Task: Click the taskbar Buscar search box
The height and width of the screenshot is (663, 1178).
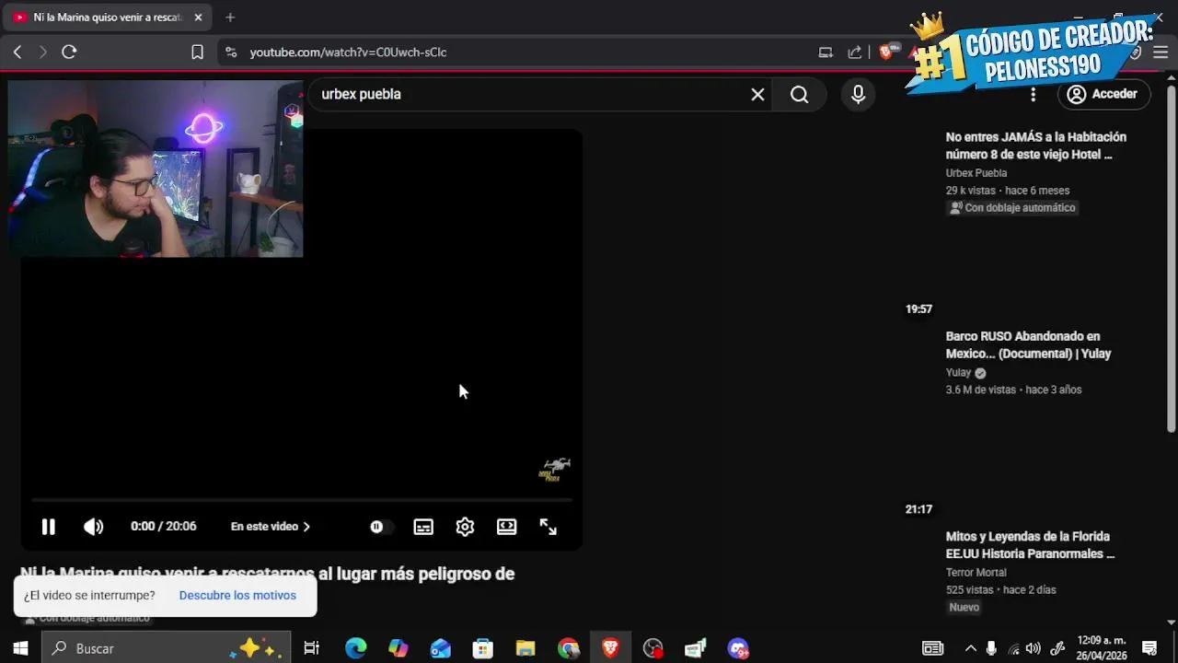Action: click(167, 648)
